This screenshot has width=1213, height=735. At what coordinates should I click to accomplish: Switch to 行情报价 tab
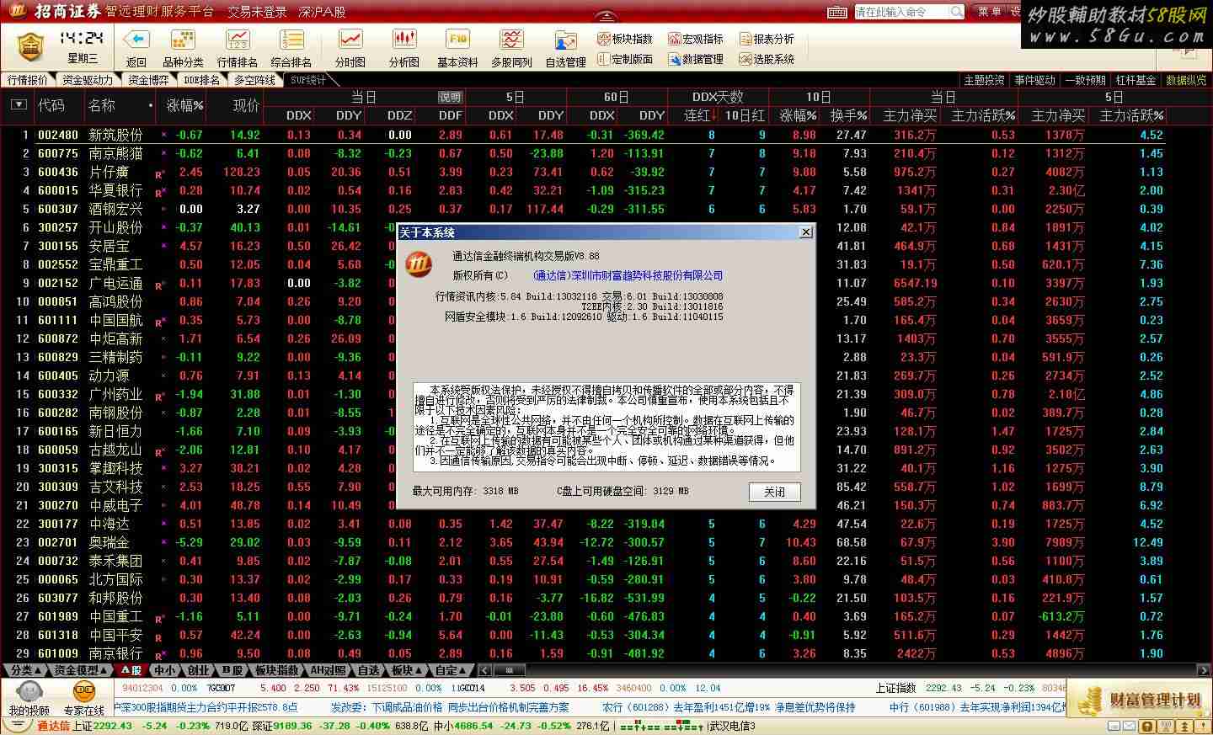(x=28, y=80)
